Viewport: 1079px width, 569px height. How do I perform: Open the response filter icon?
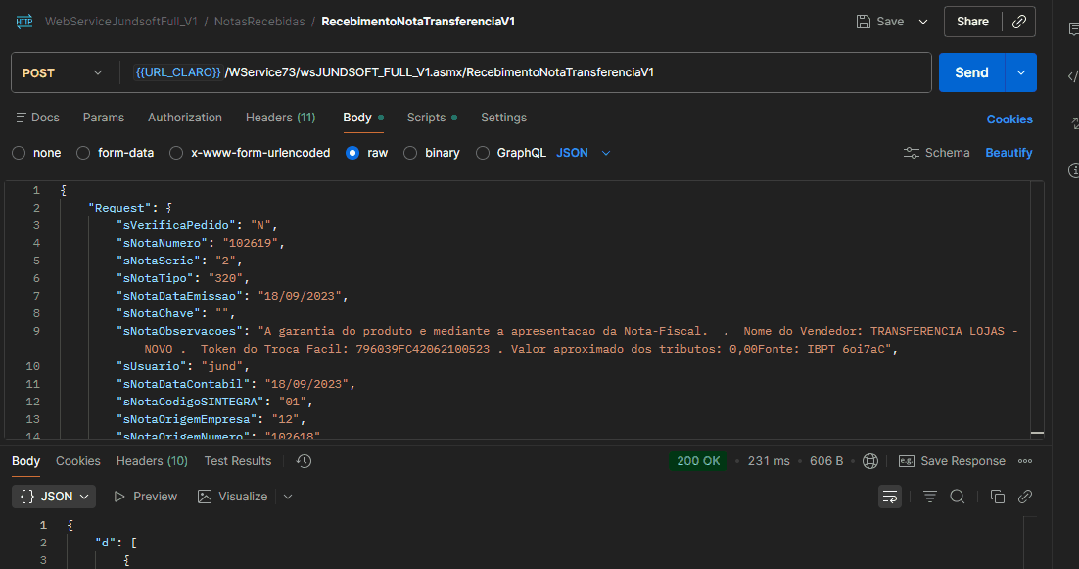[930, 497]
